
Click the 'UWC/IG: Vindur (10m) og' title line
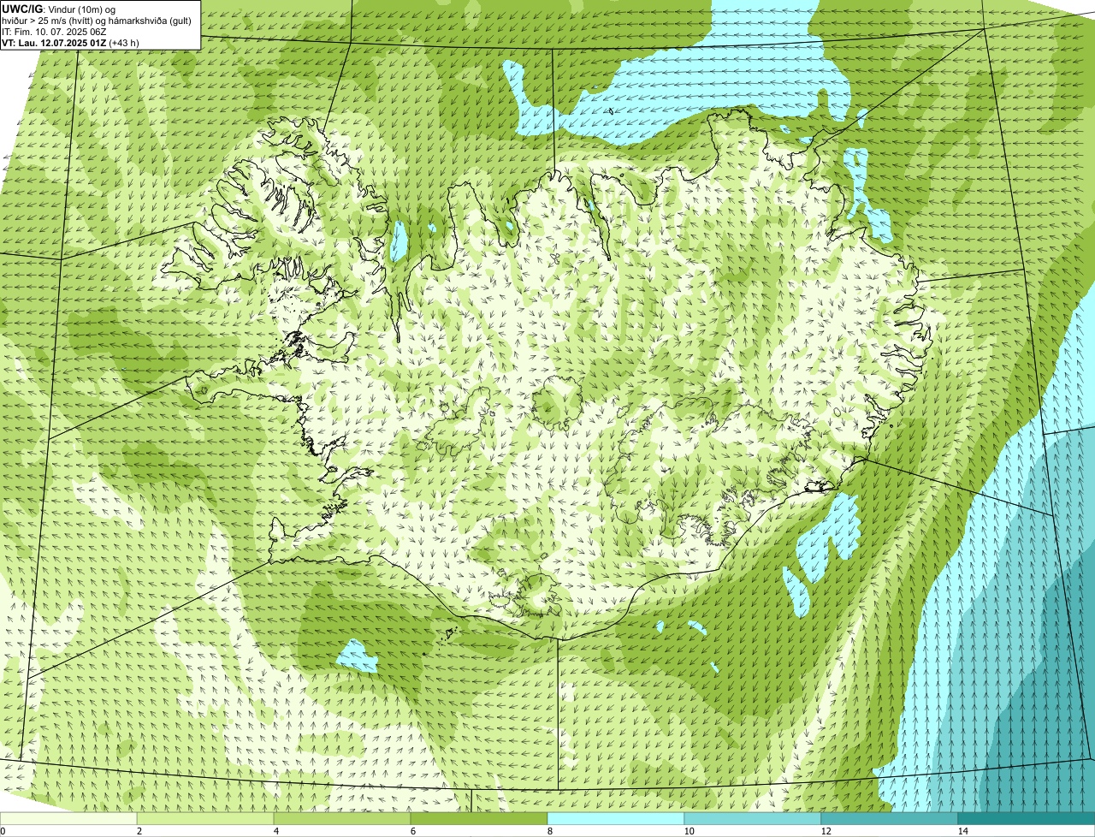59,9
